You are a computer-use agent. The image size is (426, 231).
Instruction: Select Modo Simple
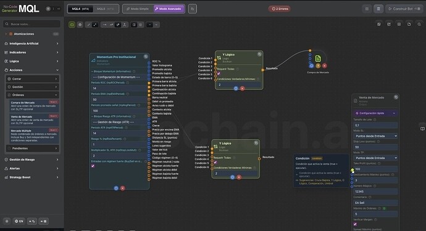tap(138, 9)
